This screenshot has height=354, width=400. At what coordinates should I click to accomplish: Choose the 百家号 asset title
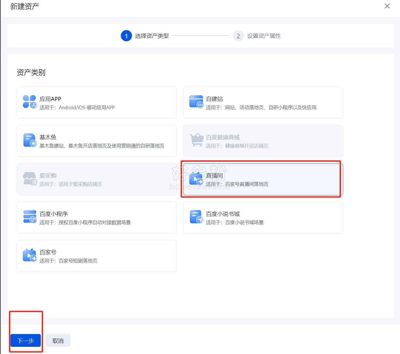[x=48, y=252]
